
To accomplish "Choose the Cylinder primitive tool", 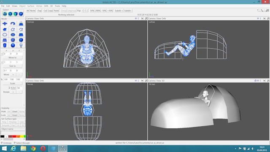I will (x=5, y=45).
